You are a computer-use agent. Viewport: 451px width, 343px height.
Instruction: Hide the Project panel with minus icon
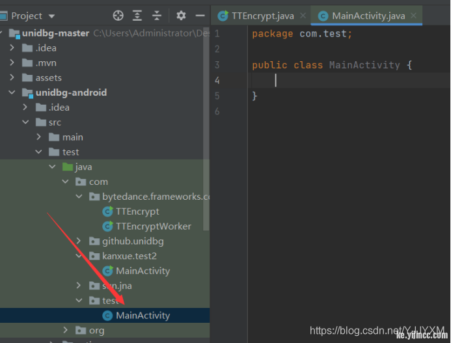coord(200,16)
